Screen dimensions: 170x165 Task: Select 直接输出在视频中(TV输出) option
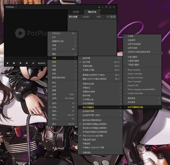(100, 75)
